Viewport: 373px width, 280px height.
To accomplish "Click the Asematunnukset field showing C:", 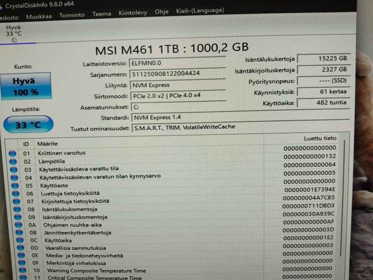I will pyautogui.click(x=240, y=107).
